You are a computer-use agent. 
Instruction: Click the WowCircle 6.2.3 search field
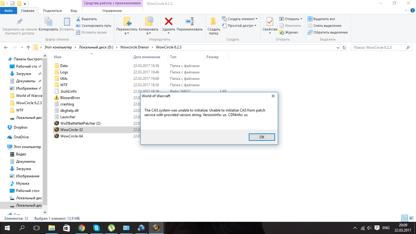click(x=379, y=48)
